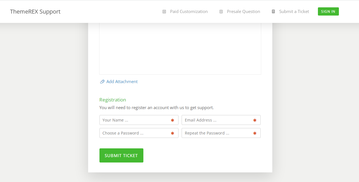The image size is (359, 182).
Task: Click the ThemeREX Support site title
Action: click(x=35, y=12)
